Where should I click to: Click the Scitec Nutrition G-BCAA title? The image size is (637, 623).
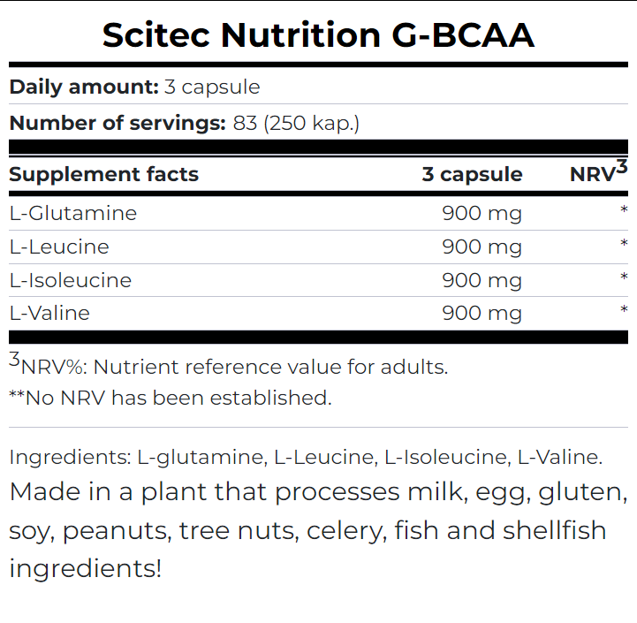click(x=318, y=34)
